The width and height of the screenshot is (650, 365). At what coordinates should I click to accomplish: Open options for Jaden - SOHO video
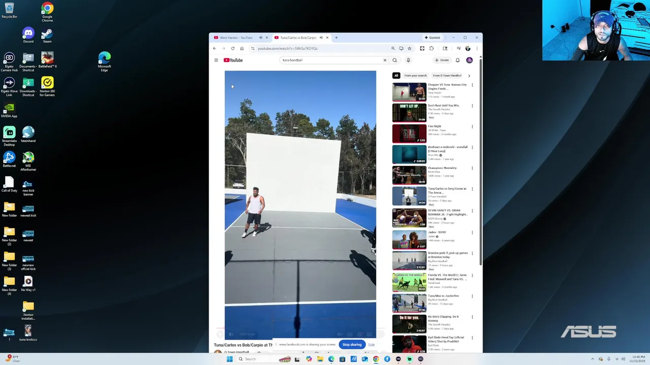point(472,233)
